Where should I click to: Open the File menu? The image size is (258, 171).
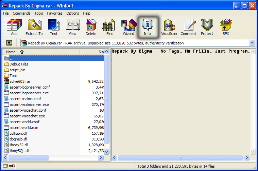coord(6,13)
